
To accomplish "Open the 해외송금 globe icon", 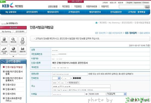I will point(13,50).
